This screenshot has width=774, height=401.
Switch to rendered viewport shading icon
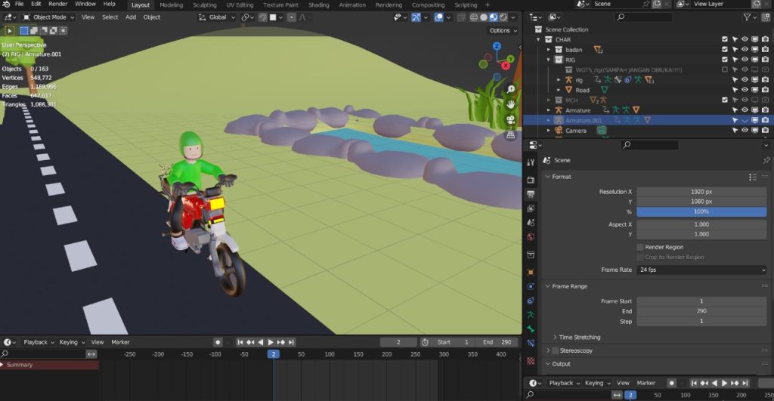click(x=503, y=17)
